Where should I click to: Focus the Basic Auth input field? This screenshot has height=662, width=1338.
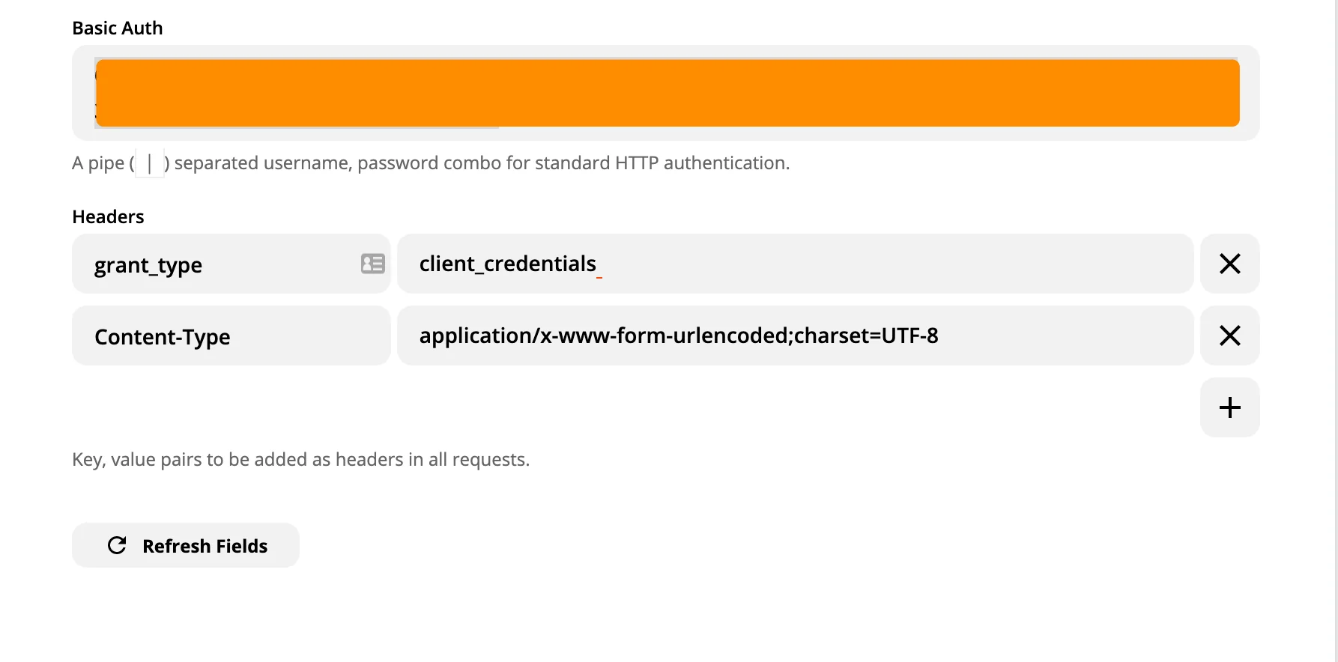click(667, 93)
